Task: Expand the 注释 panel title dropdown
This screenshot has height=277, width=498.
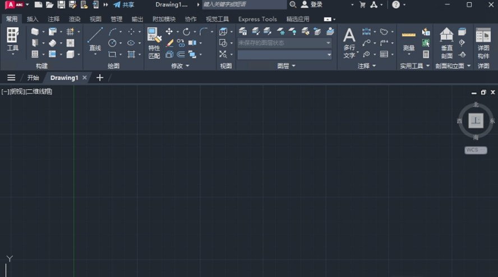Action: tap(374, 66)
